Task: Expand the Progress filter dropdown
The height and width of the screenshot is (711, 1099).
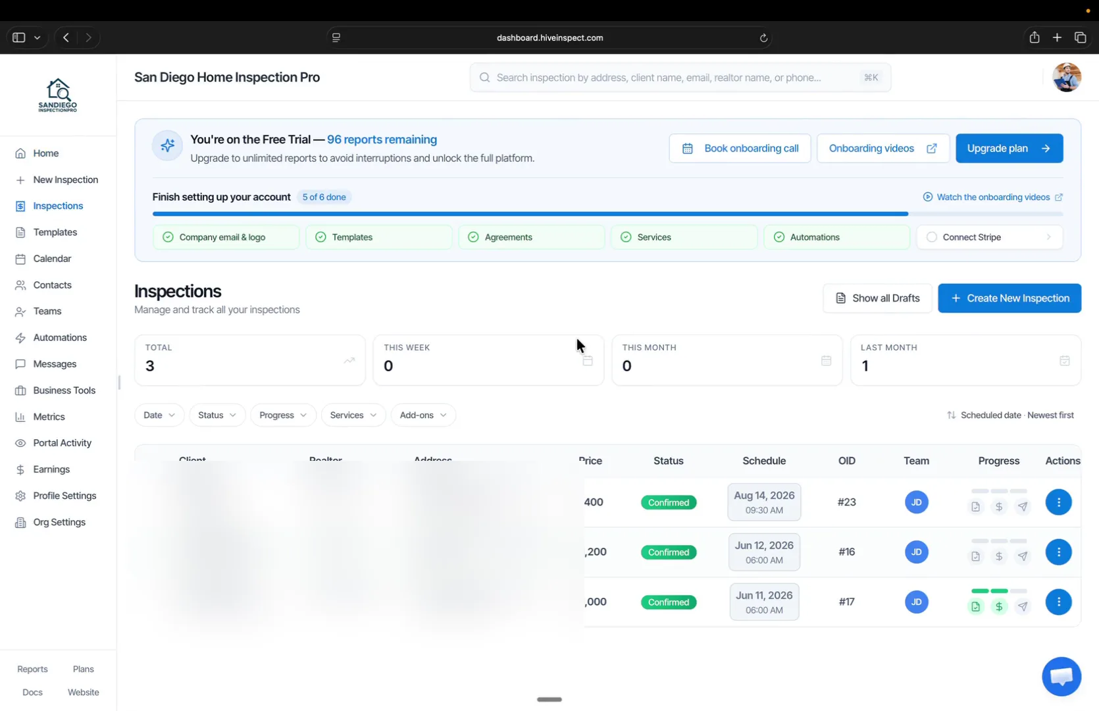Action: [x=283, y=415]
